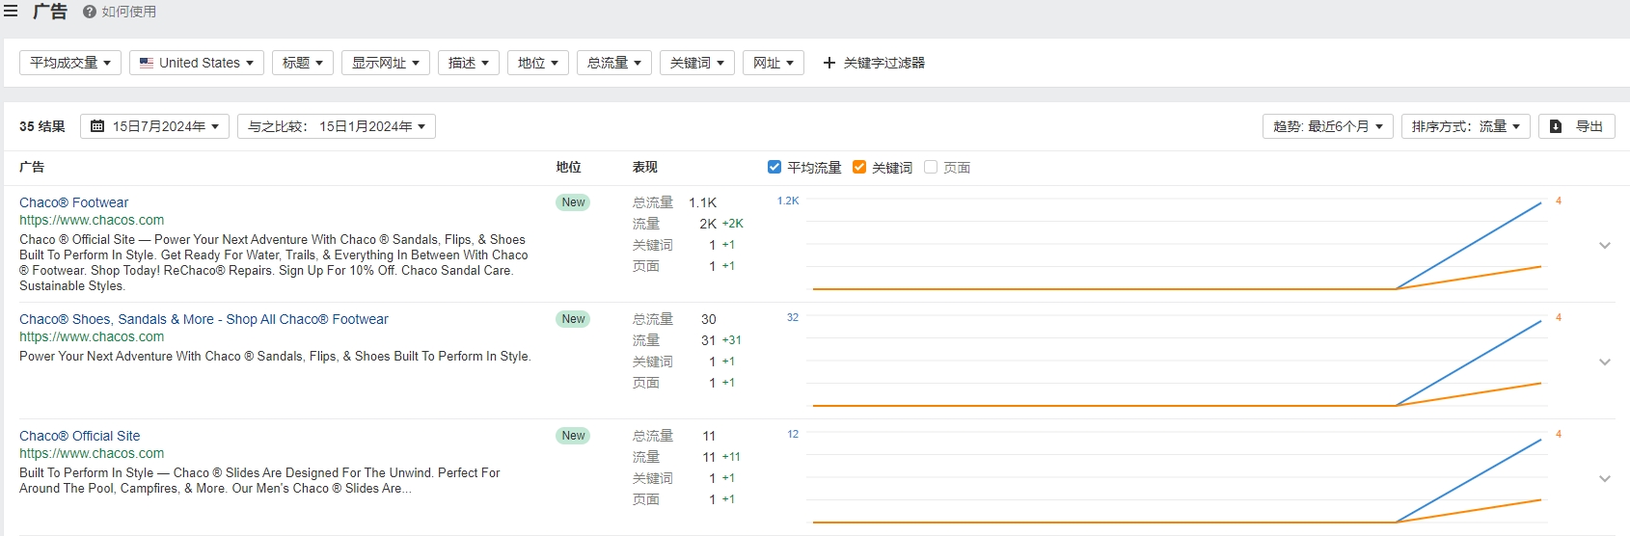Toggle the 平均流量 checkbox
The height and width of the screenshot is (536, 1630).
pos(774,167)
